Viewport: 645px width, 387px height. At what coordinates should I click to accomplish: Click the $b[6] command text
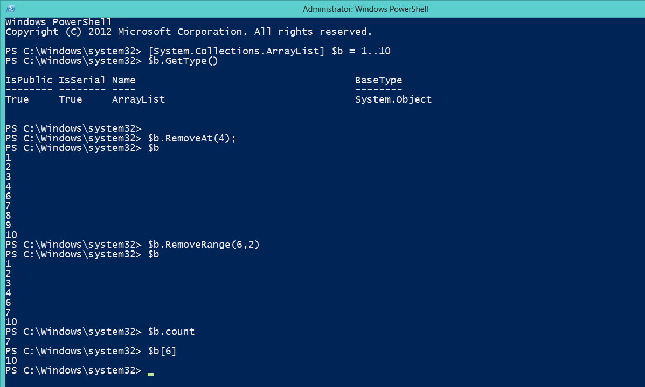tap(162, 352)
